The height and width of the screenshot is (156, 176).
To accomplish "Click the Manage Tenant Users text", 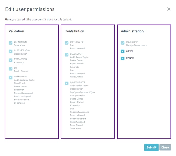I will pos(136,45).
